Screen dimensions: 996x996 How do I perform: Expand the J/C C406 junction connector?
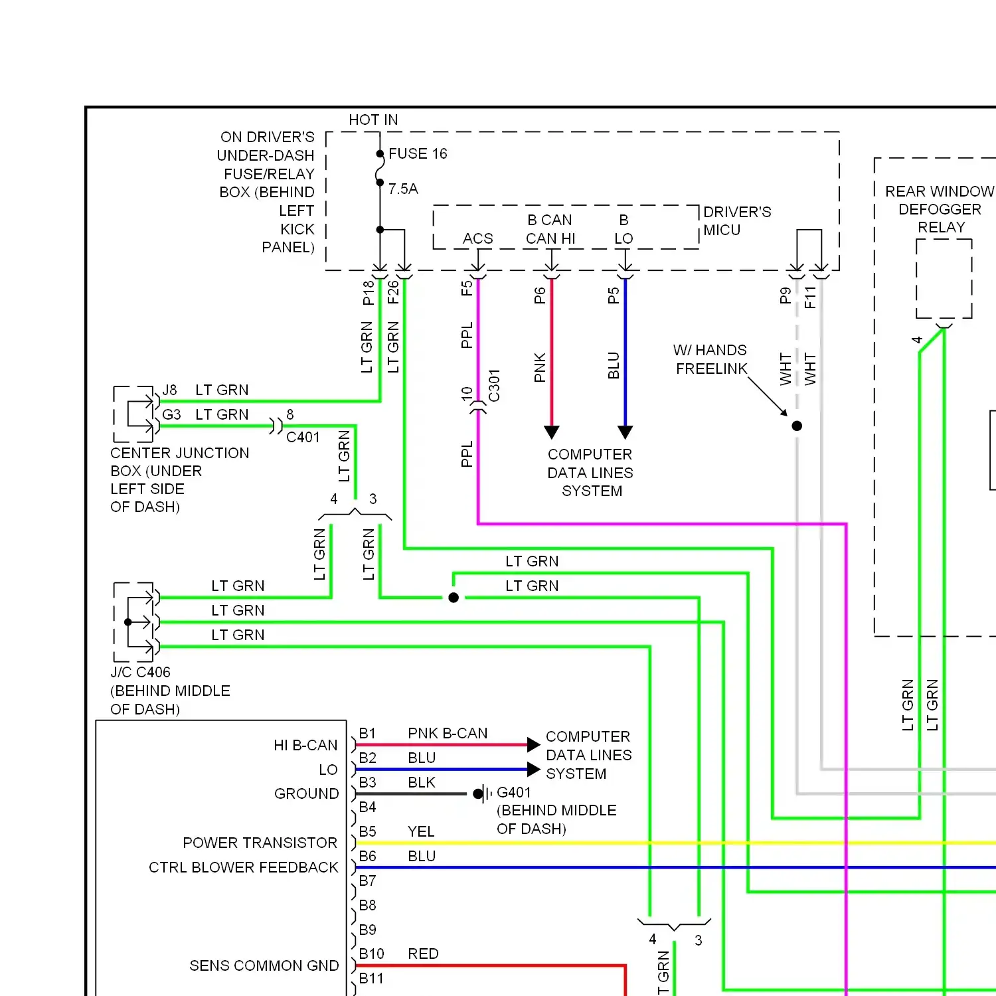(x=136, y=621)
